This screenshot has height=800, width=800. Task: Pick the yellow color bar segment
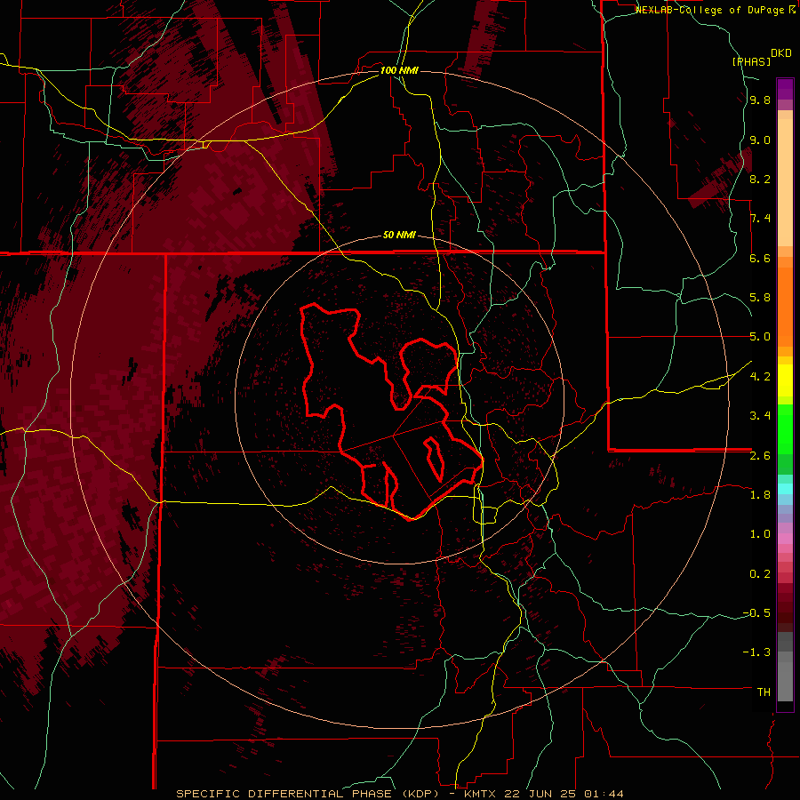[785, 380]
